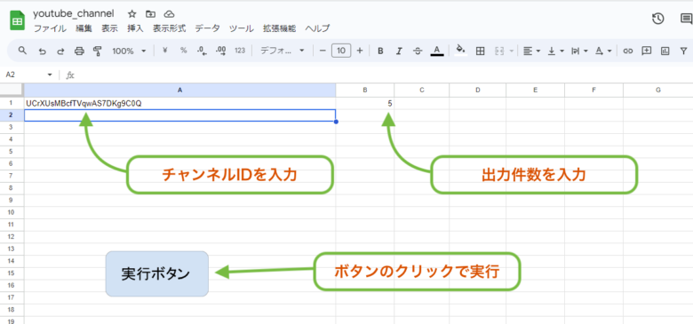Insert a link
693x324 pixels.
pos(627,51)
